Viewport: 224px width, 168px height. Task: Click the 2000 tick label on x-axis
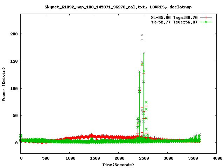(119, 159)
